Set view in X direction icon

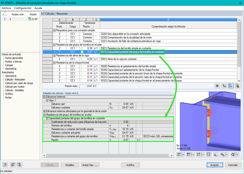[179, 154]
